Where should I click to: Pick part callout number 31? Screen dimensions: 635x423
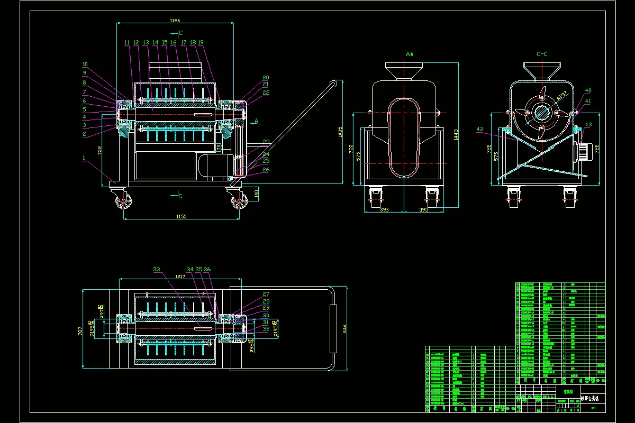tap(266, 322)
